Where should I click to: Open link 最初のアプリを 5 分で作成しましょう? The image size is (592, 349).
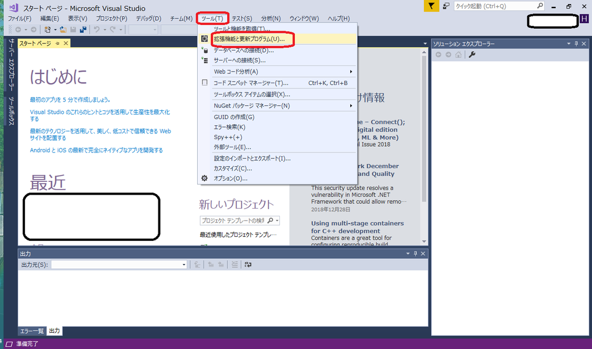pos(70,99)
